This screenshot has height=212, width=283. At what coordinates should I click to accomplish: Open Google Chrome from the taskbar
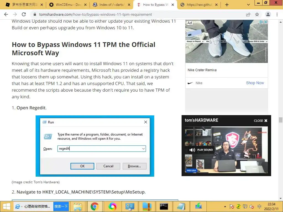click(95, 206)
